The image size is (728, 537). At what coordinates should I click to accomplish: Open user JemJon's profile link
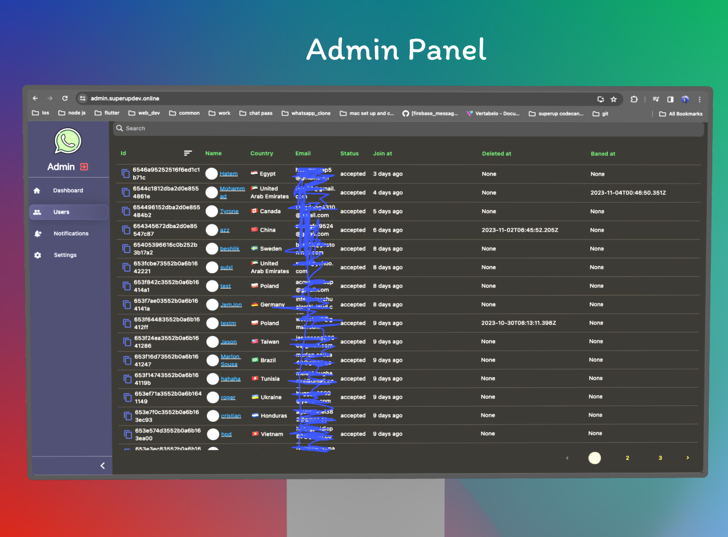point(231,305)
